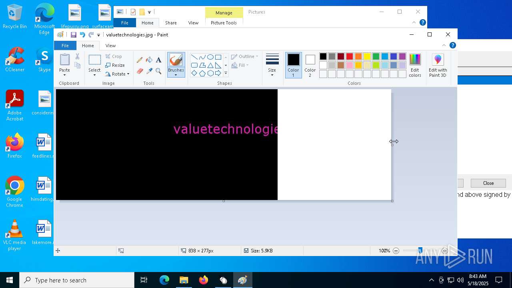The image size is (512, 288).
Task: Open the File tab in Explorer window
Action: (125, 23)
